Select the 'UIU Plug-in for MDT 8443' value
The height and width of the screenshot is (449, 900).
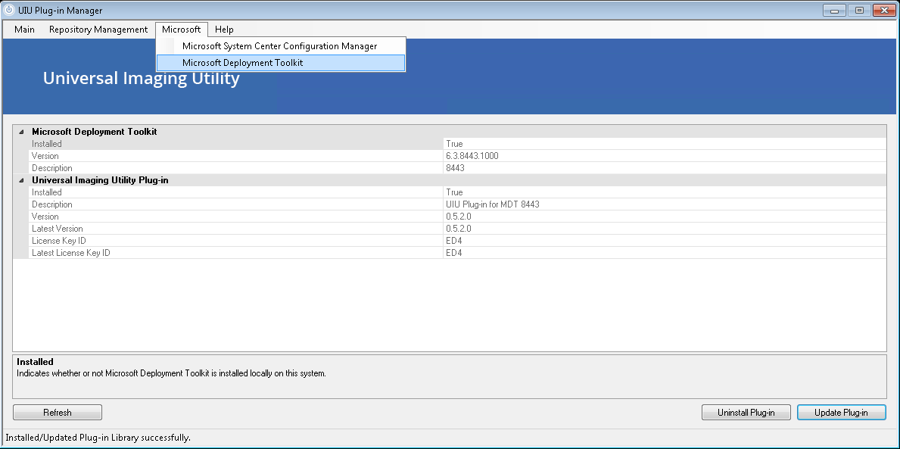tap(493, 204)
